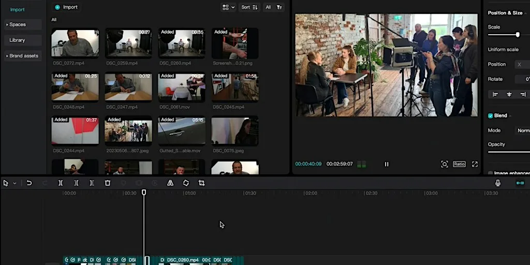Viewport: 530px width, 265px height.
Task: Delete right of playhead tool
Action: point(92,183)
